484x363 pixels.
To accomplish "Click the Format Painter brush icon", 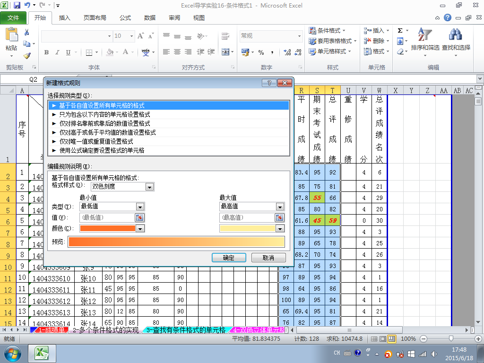I will click(x=27, y=56).
